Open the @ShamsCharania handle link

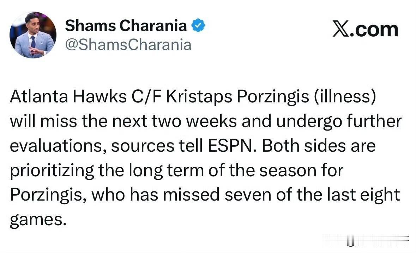(128, 45)
